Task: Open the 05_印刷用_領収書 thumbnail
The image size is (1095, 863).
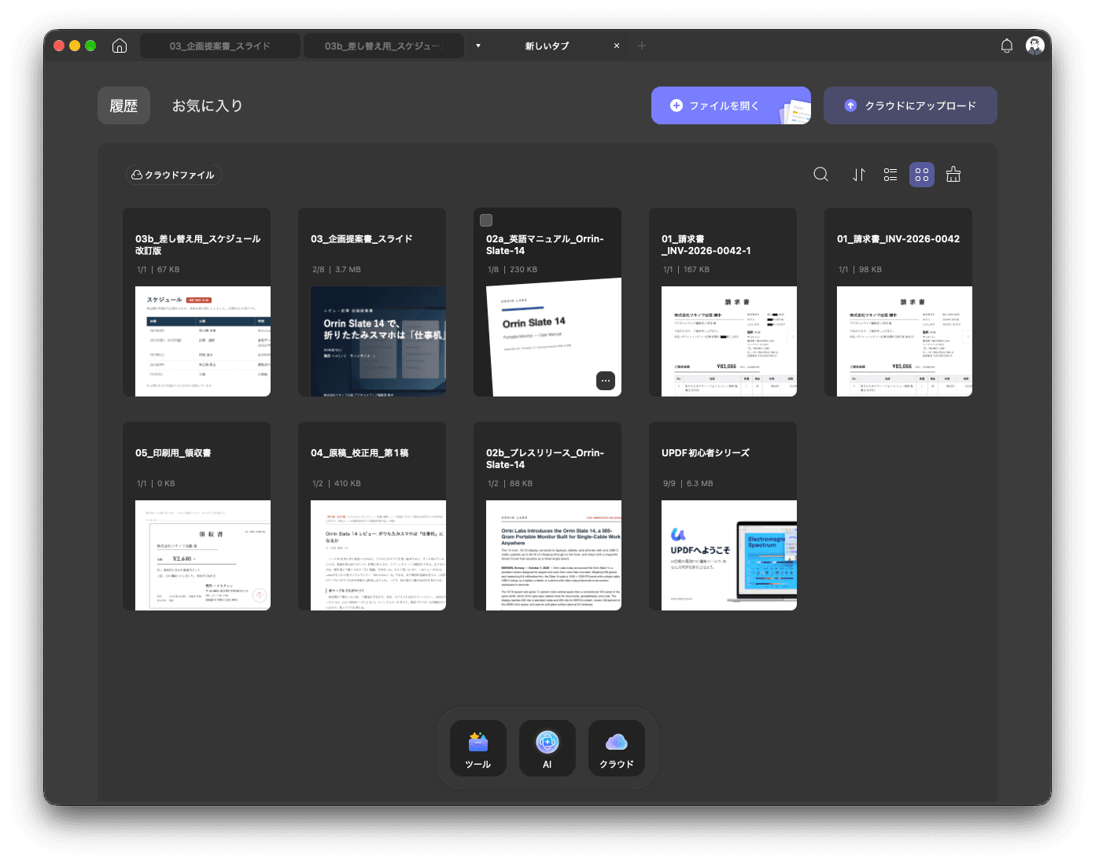Action: point(203,555)
